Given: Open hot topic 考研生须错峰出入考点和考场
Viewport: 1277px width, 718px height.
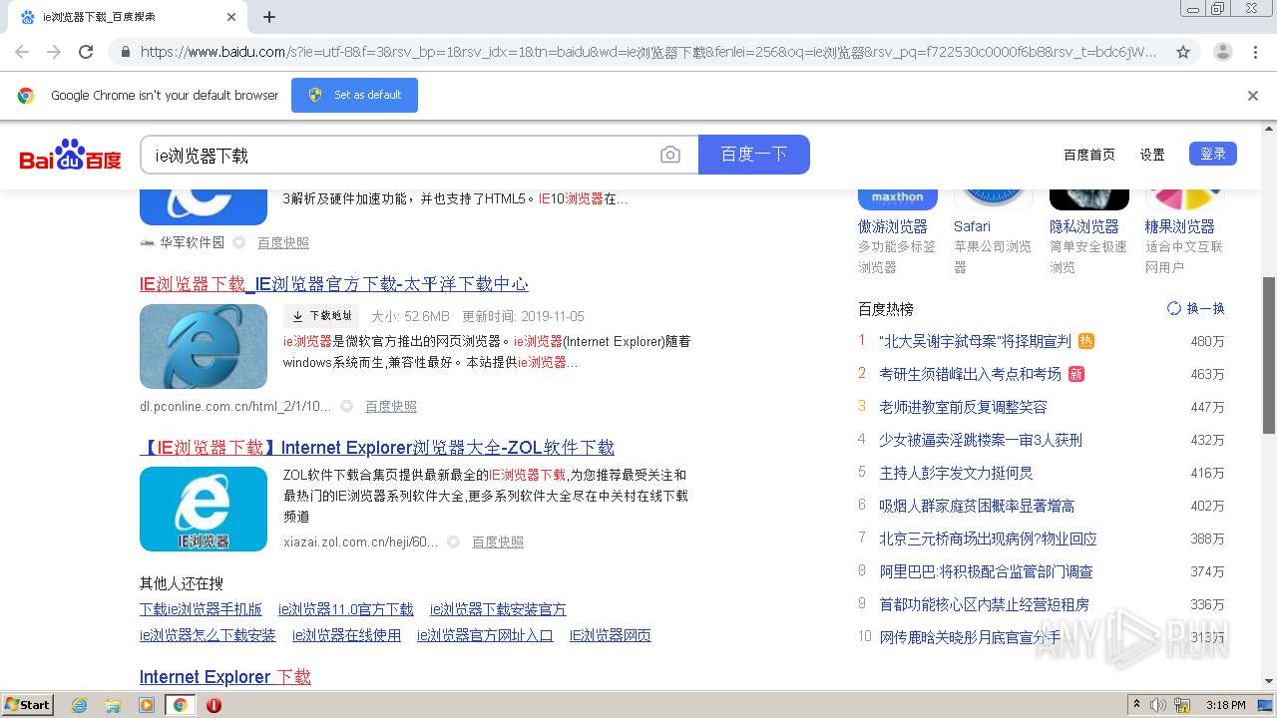Looking at the screenshot, I should [x=970, y=374].
